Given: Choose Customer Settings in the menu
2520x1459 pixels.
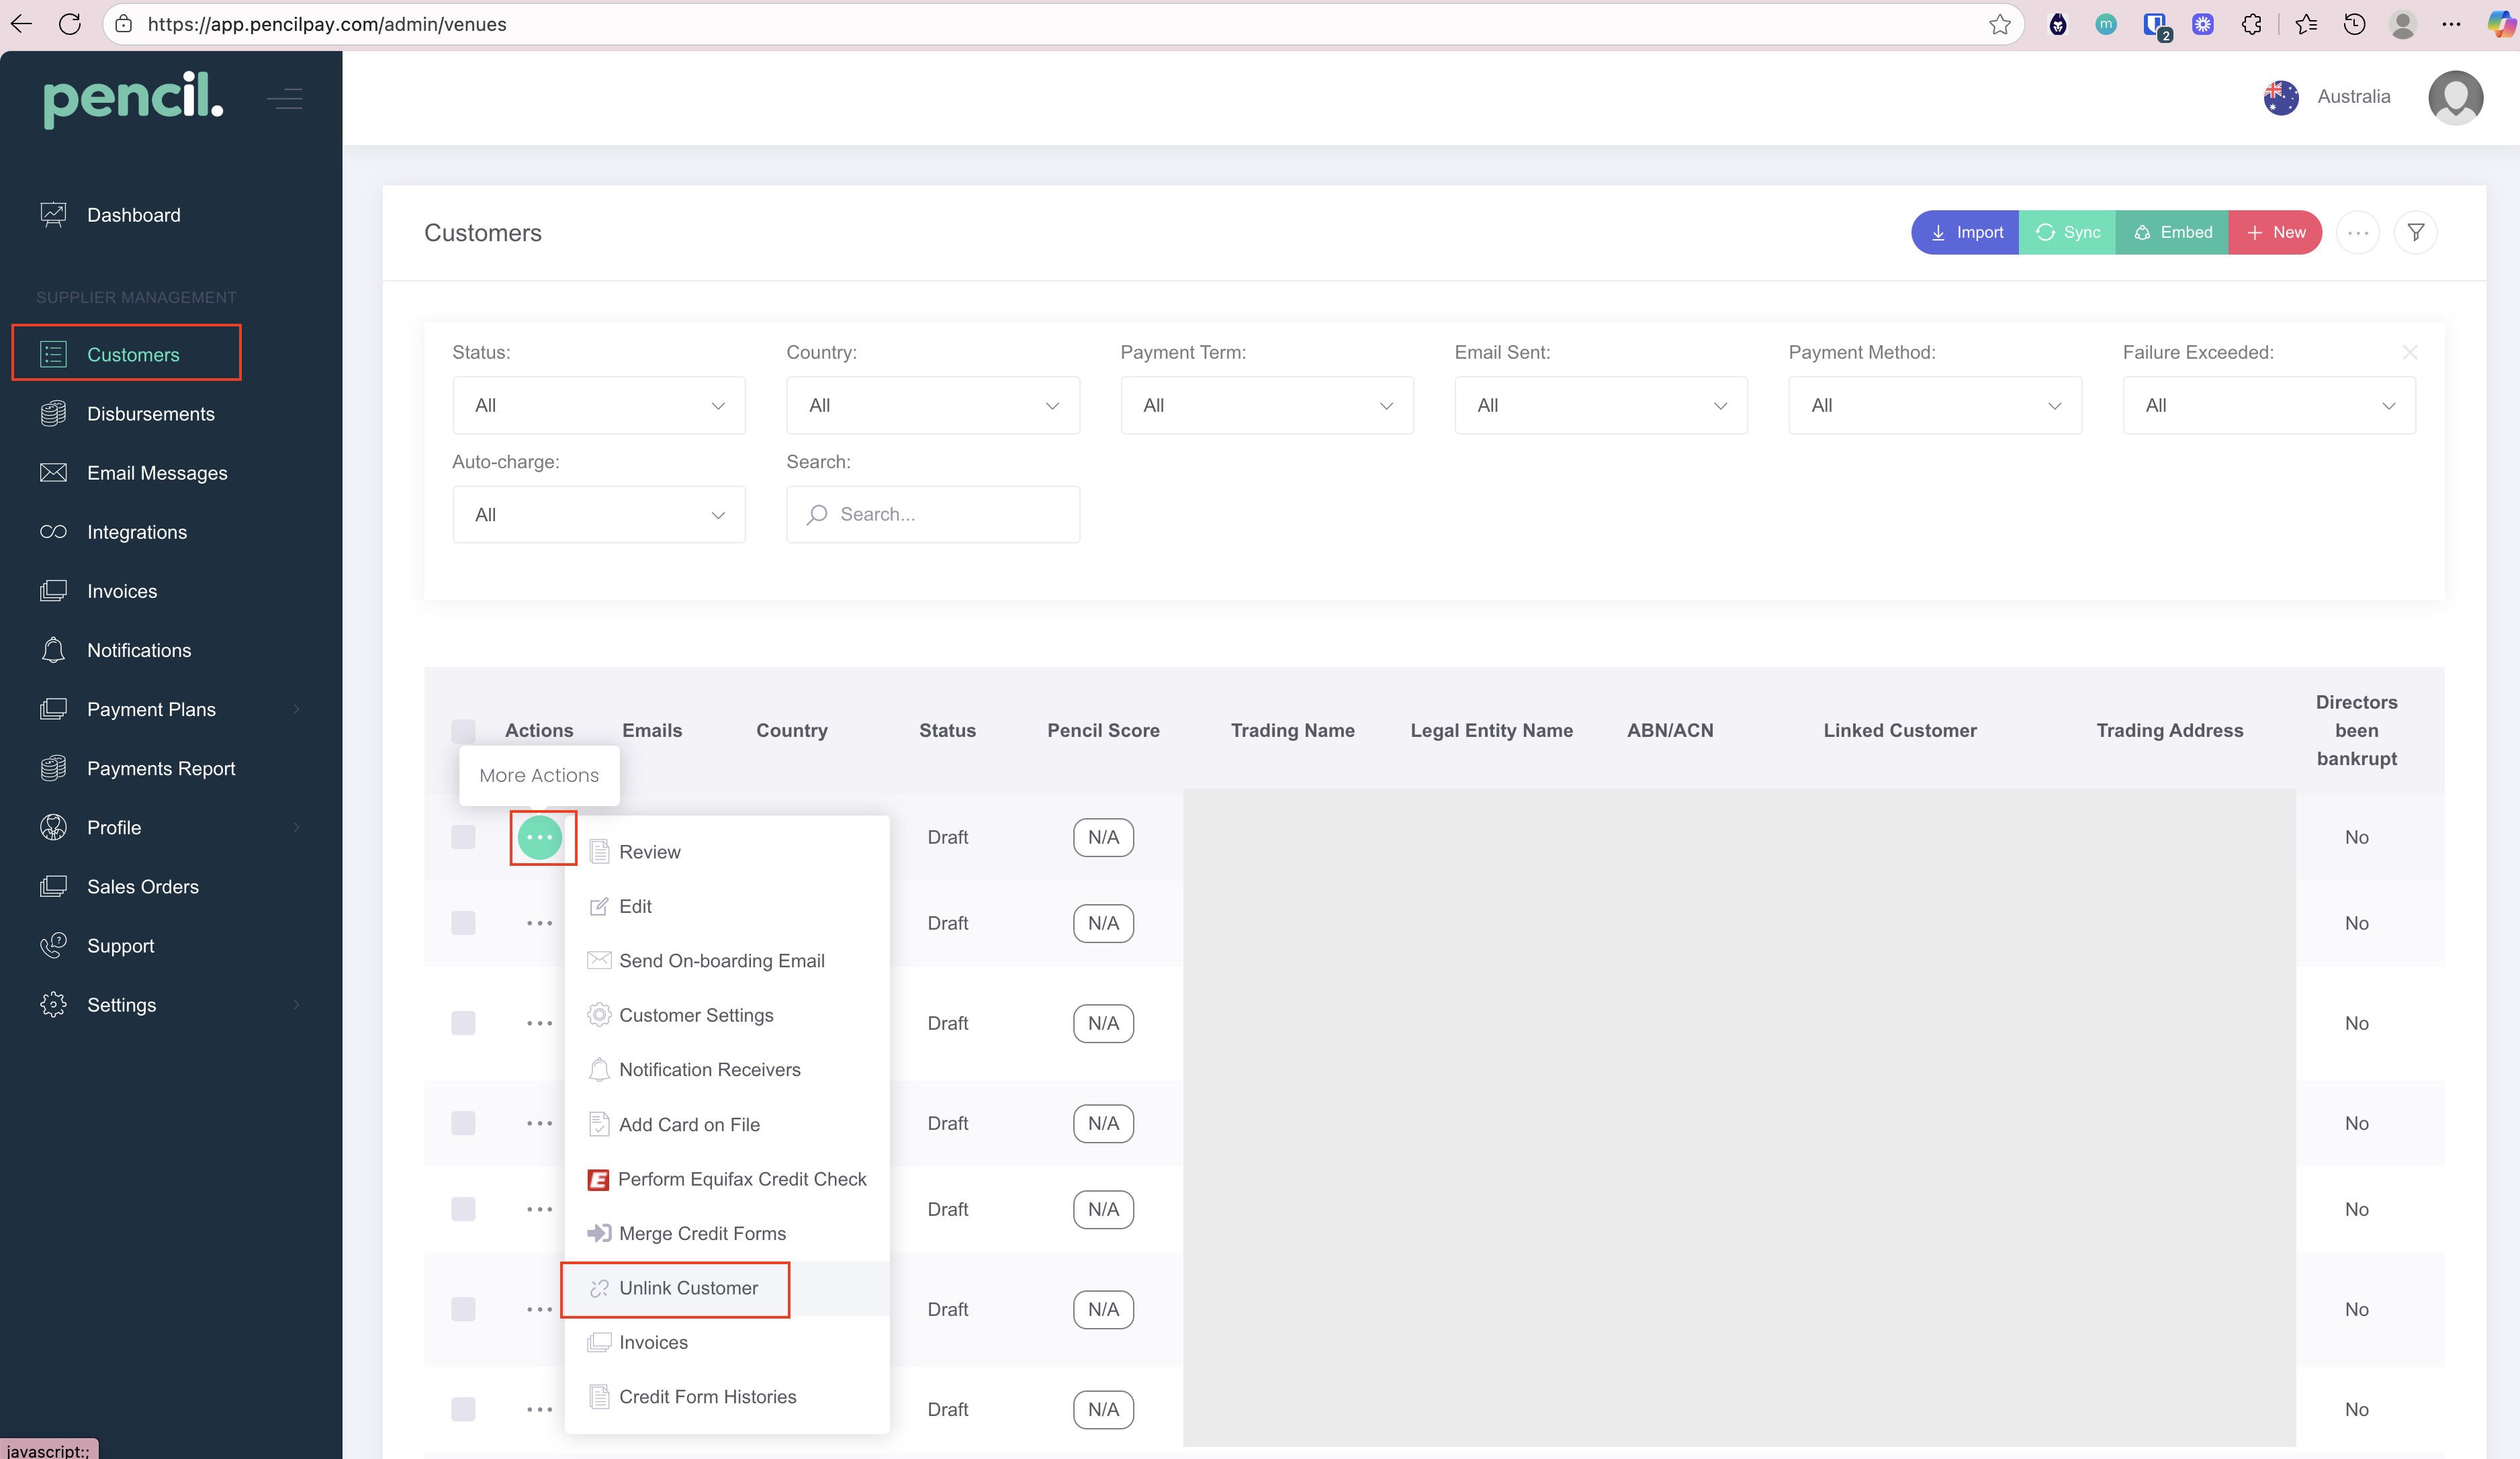Looking at the screenshot, I should coord(727,1015).
